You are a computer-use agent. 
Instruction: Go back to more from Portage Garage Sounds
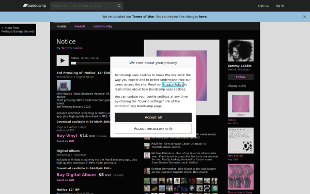click(x=18, y=29)
